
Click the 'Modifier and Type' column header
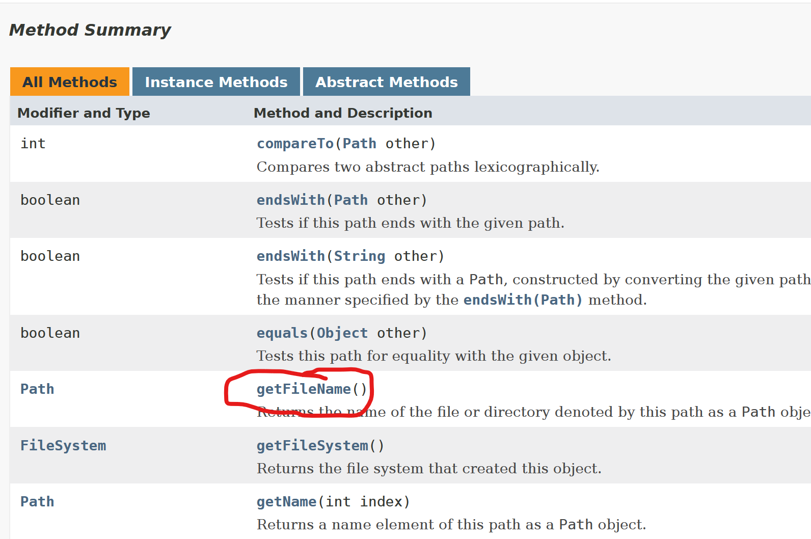click(x=84, y=113)
